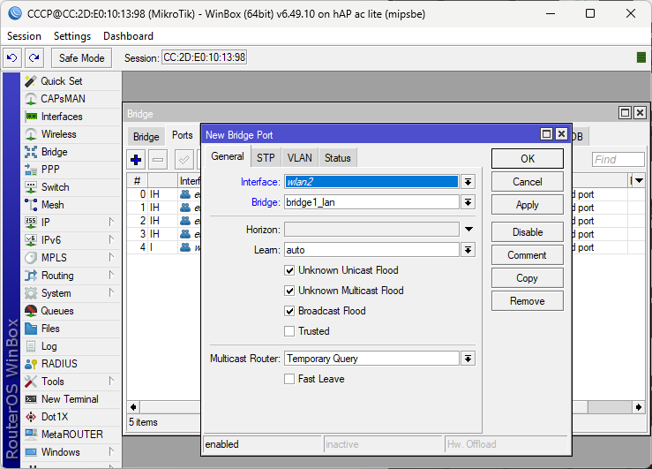Toggle Unknown Multicast Flood checkbox
The width and height of the screenshot is (652, 469).
(289, 291)
